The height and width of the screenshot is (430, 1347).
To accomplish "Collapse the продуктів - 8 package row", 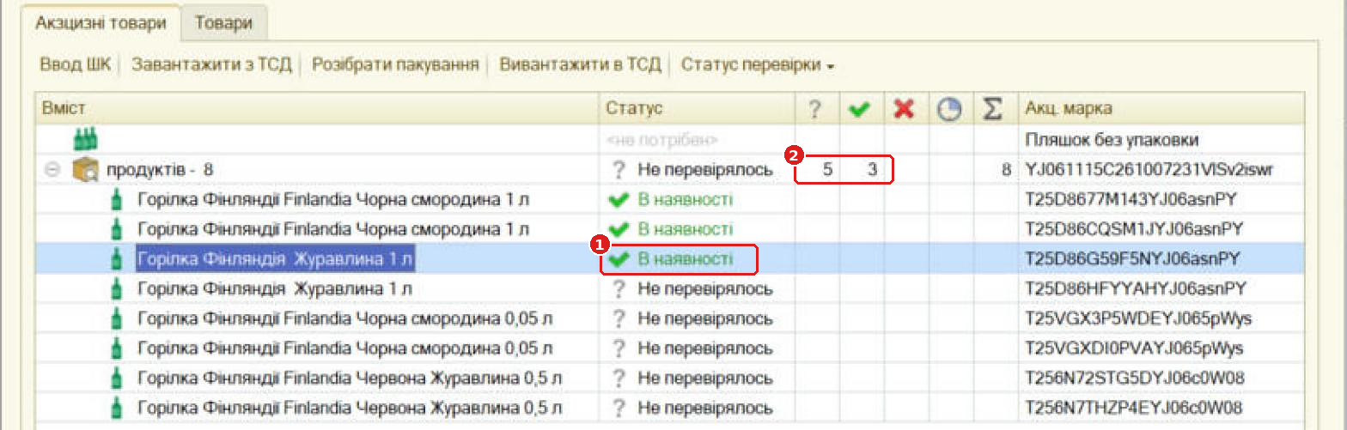I will (x=52, y=170).
